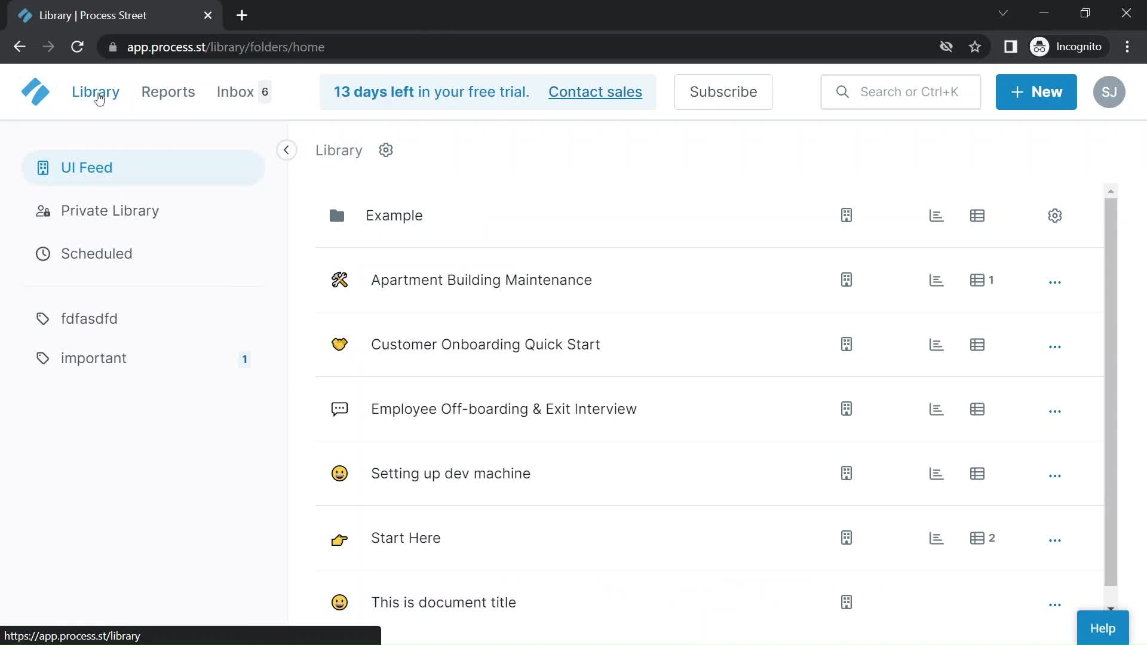Screen dimensions: 1147x645
Task: Click the run workflow icon for Customer Onboarding Quick Start
Action: pyautogui.click(x=846, y=344)
